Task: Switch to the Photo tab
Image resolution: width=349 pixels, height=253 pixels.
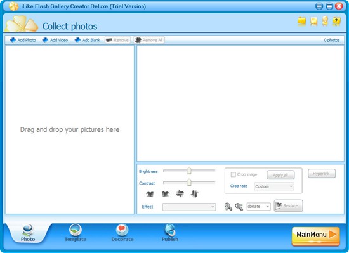Action: coord(28,233)
